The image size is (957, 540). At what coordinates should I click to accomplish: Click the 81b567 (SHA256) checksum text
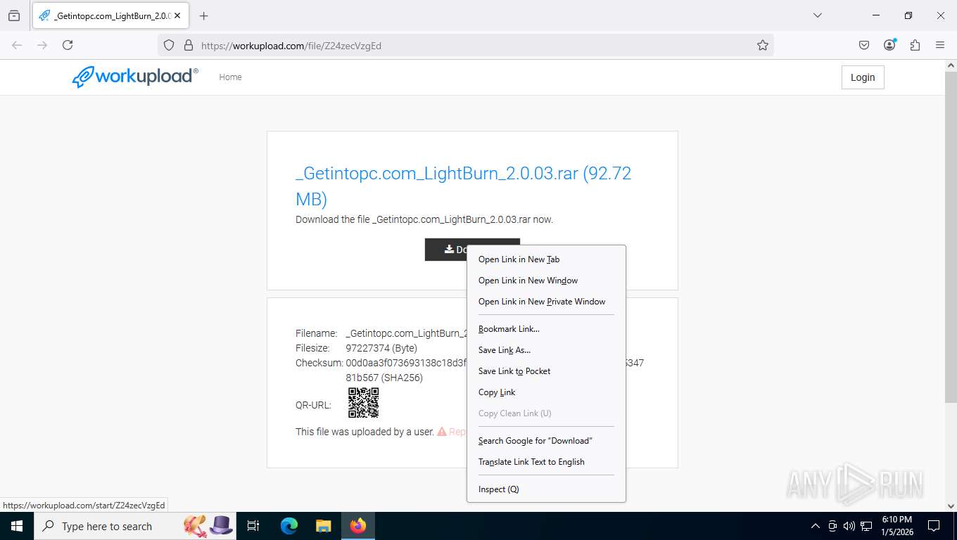pos(384,378)
